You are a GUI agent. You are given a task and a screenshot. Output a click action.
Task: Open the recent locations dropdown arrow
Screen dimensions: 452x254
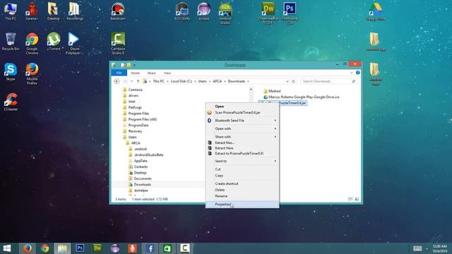coord(132,82)
